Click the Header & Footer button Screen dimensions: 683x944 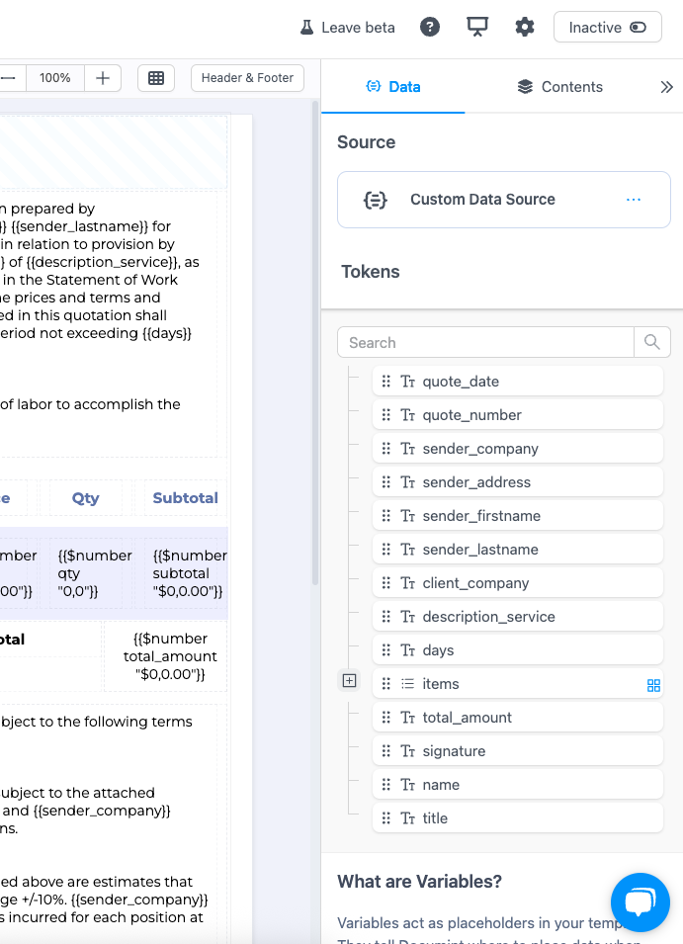point(247,78)
